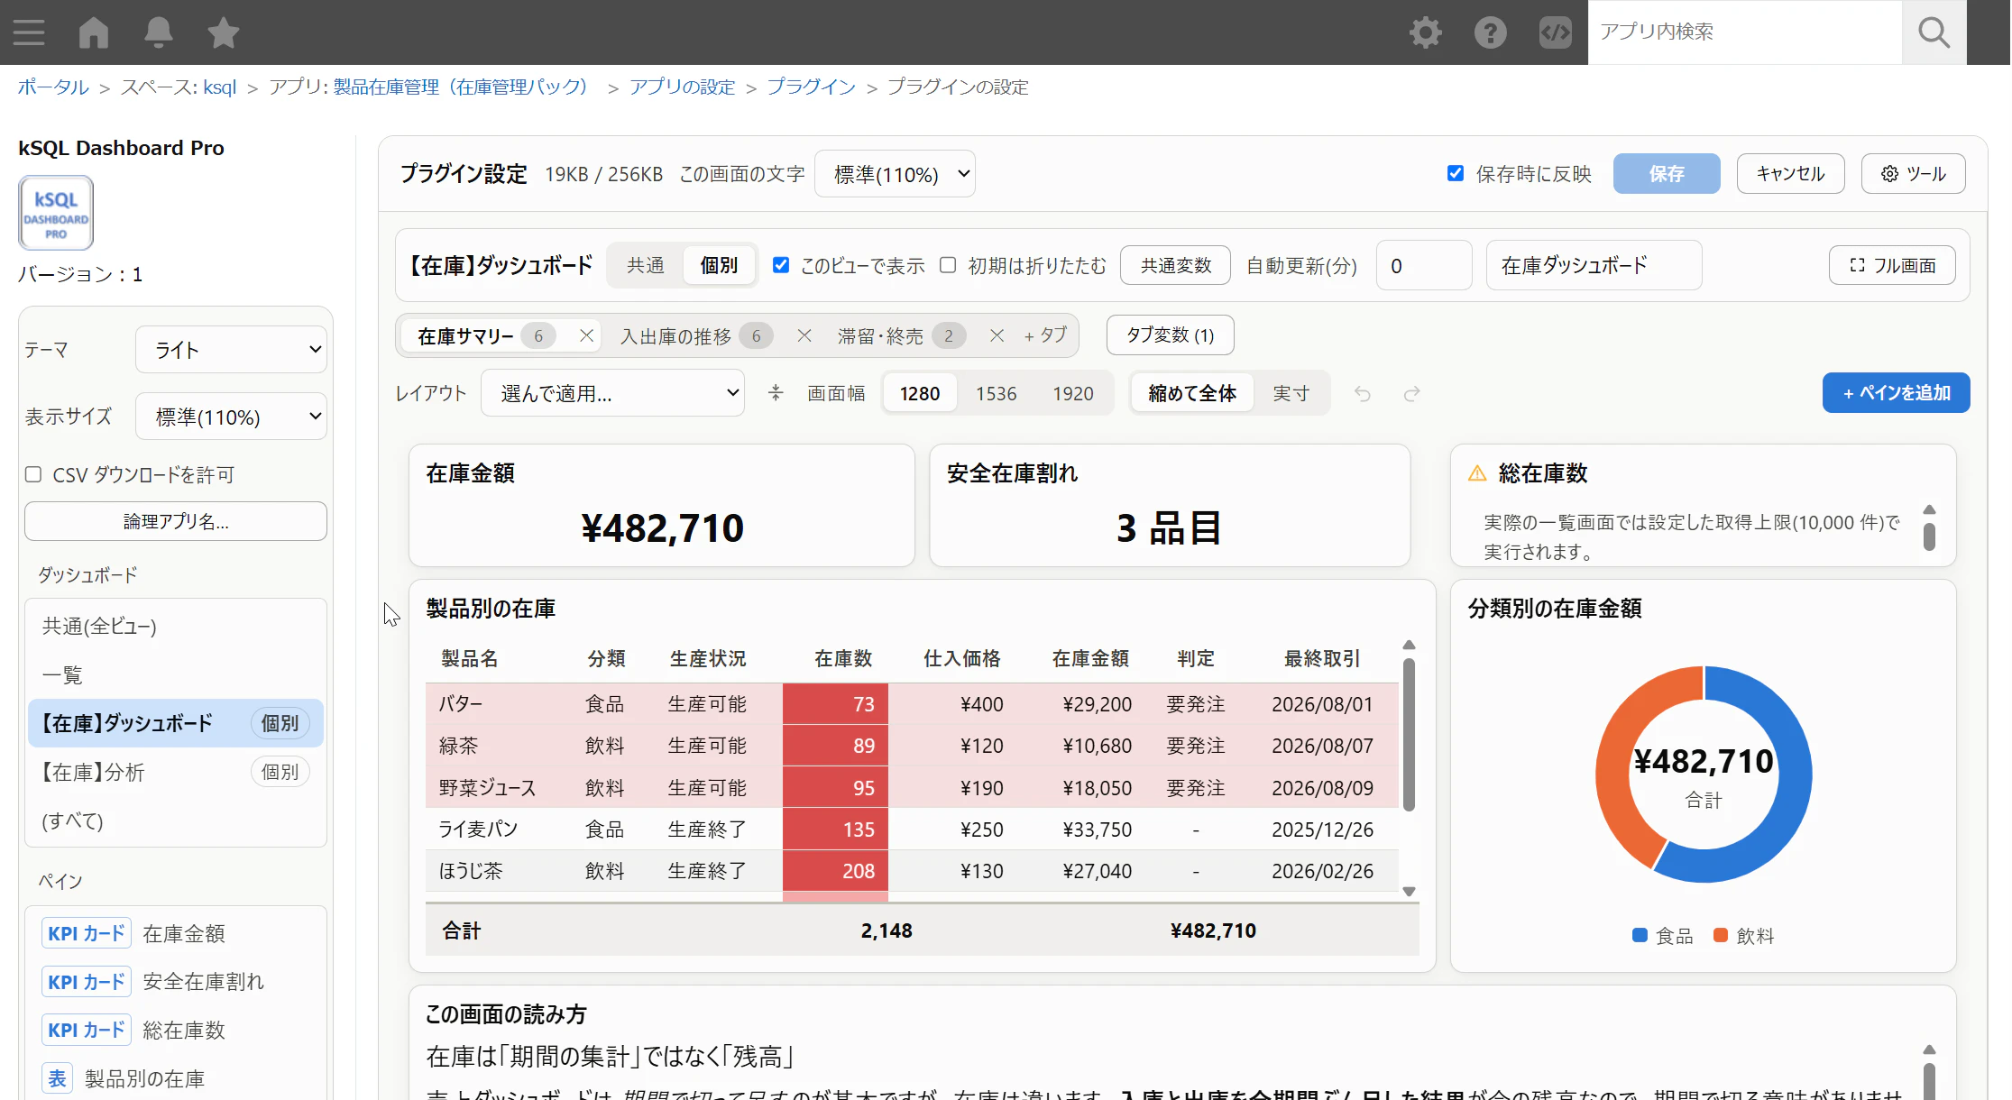Toggle the 保存時に反映 checkbox

1456,173
